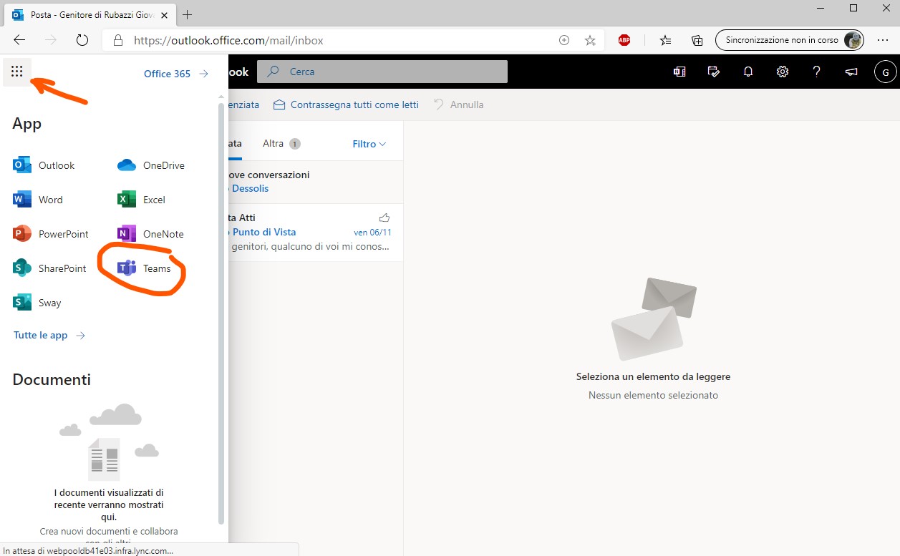Image resolution: width=900 pixels, height=556 pixels.
Task: Show notifications bell
Action: click(x=748, y=72)
